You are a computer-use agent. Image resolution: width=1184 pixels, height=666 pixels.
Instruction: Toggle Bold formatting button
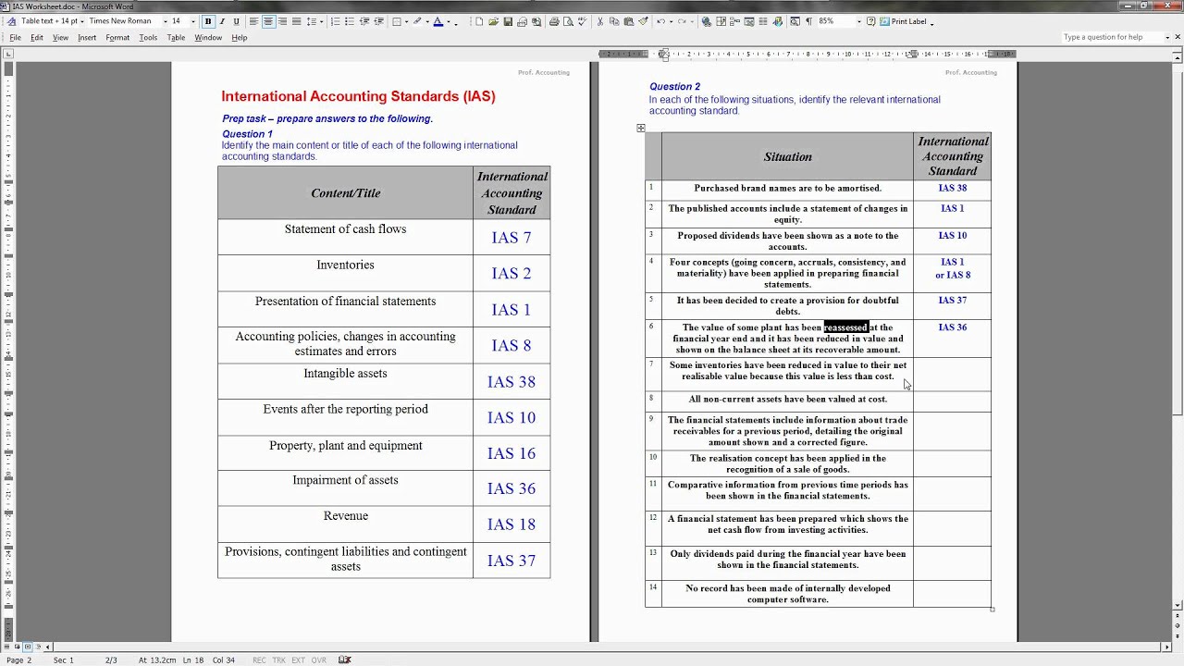[x=208, y=21]
